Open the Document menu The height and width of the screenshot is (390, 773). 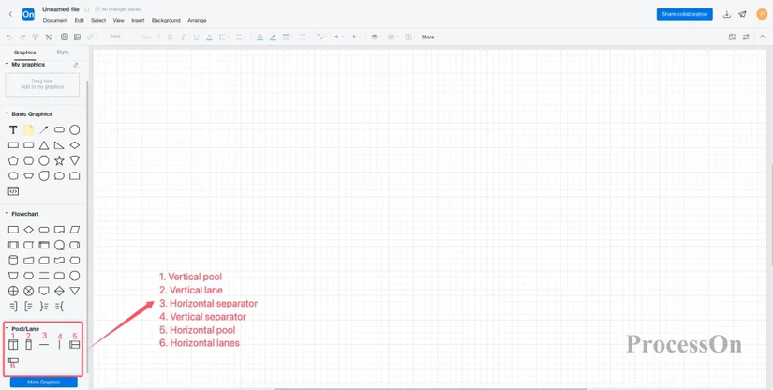(55, 21)
